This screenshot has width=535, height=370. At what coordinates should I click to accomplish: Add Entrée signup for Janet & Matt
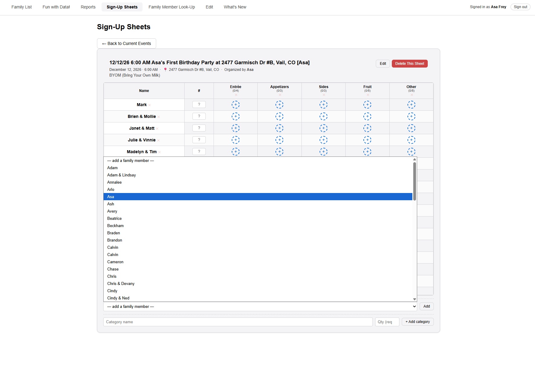pyautogui.click(x=236, y=128)
